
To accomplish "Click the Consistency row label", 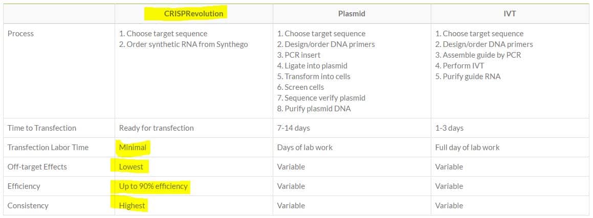I will [28, 206].
